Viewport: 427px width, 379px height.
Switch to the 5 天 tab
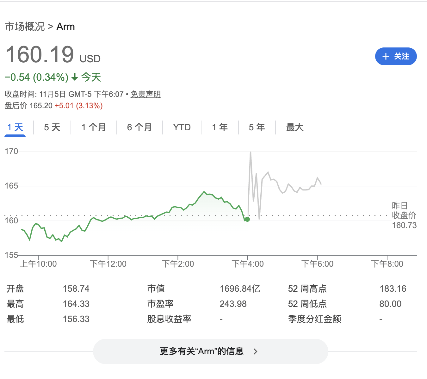pyautogui.click(x=52, y=127)
